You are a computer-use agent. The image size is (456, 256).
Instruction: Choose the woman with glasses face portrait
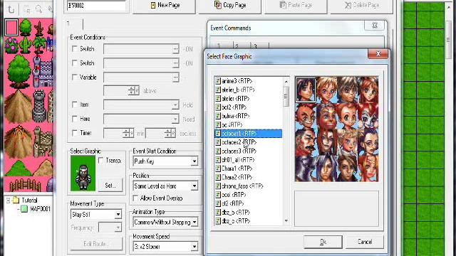pos(368,142)
